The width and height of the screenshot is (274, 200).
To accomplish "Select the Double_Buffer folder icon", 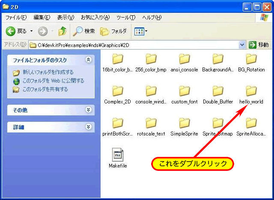I will [x=218, y=91].
